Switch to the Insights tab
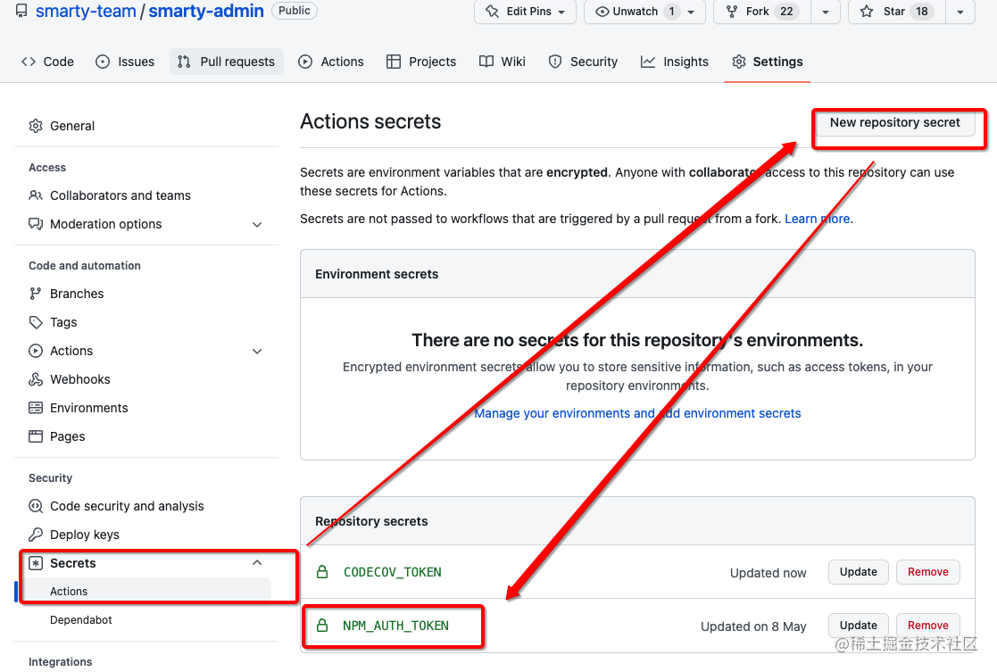Viewport: 997px width, 672px height. 675,62
